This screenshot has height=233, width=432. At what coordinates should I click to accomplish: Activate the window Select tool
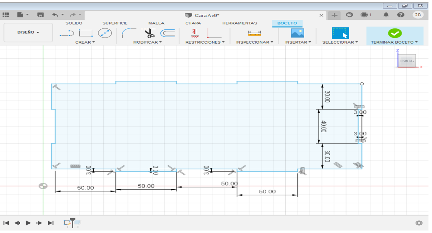tap(340, 33)
